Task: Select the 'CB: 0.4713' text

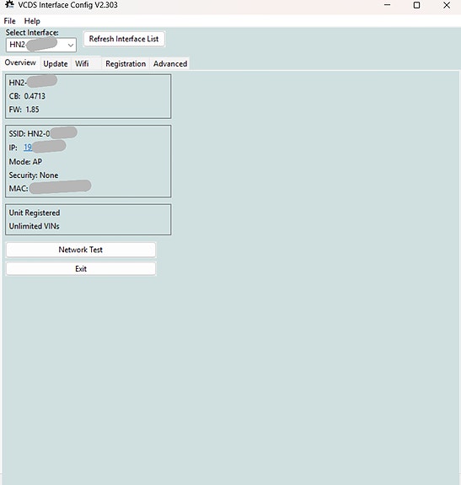Action: (27, 96)
